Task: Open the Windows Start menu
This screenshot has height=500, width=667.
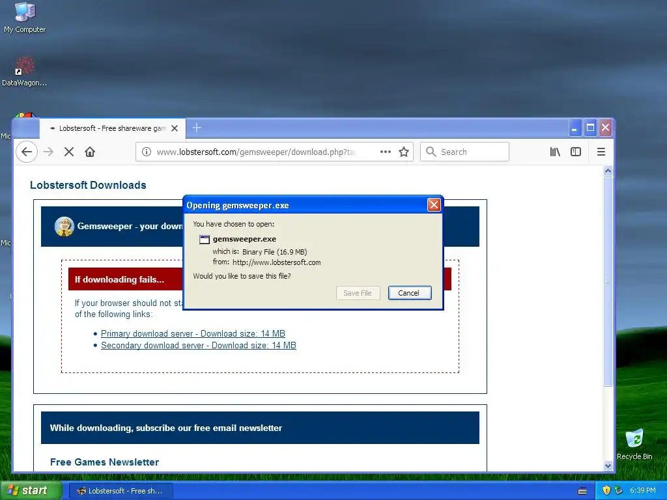Action: pos(31,491)
